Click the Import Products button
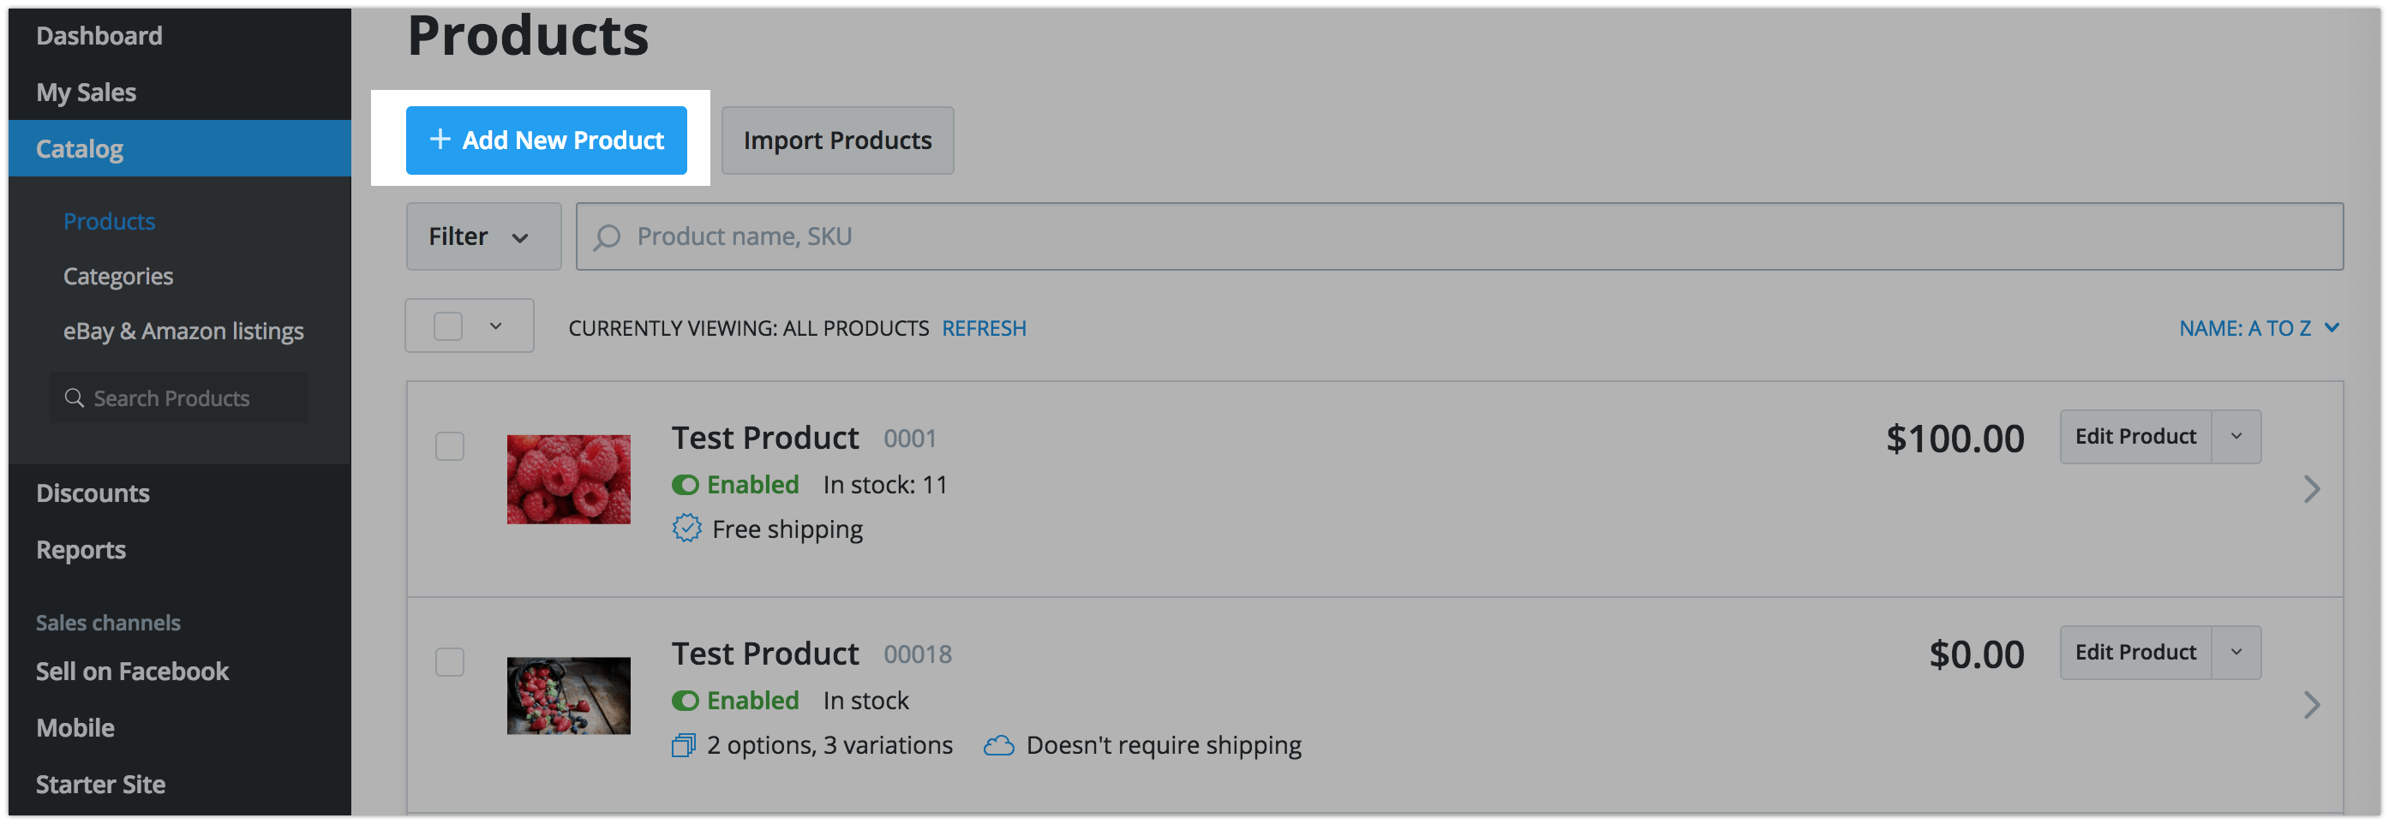 [x=836, y=140]
